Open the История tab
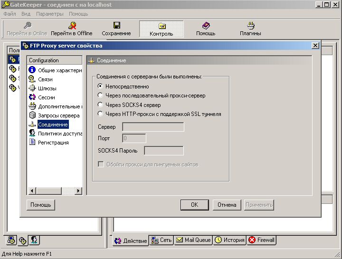The height and width of the screenshot is (259, 342). [229, 240]
